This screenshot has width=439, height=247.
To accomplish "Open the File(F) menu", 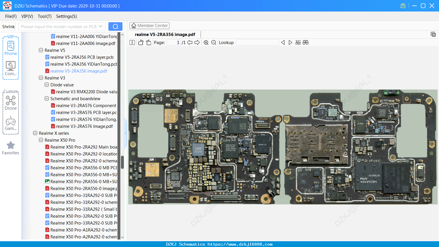I will pos(11,16).
